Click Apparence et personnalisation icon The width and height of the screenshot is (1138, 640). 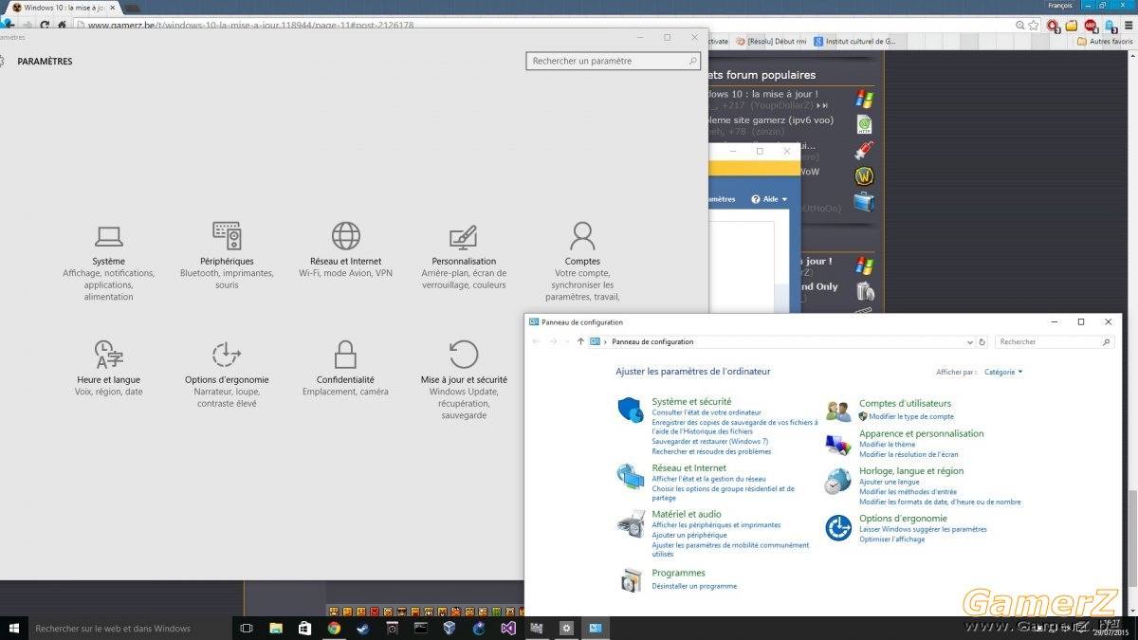[838, 444]
